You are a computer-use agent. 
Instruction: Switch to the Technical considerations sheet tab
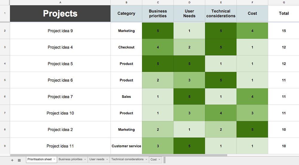pos(127,159)
